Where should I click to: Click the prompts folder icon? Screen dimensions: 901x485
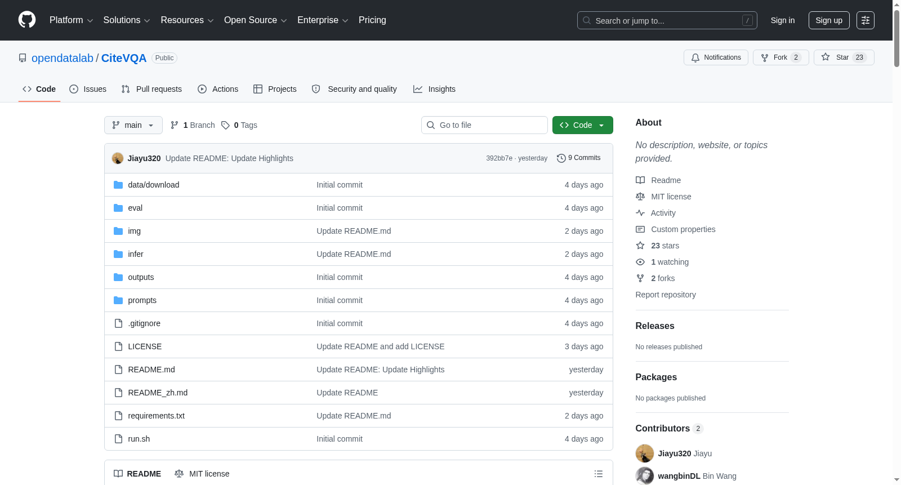point(118,300)
